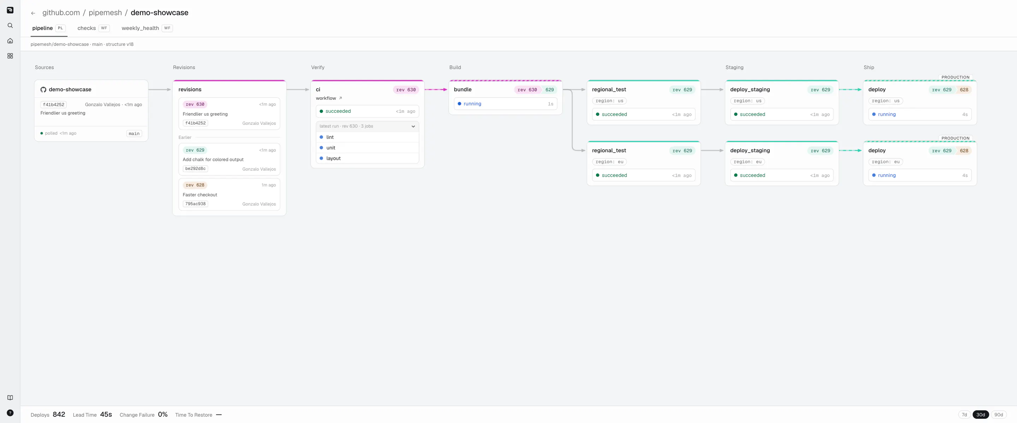Open ci workflow external link arrow
Screen dimensions: 1017x423
click(x=340, y=98)
